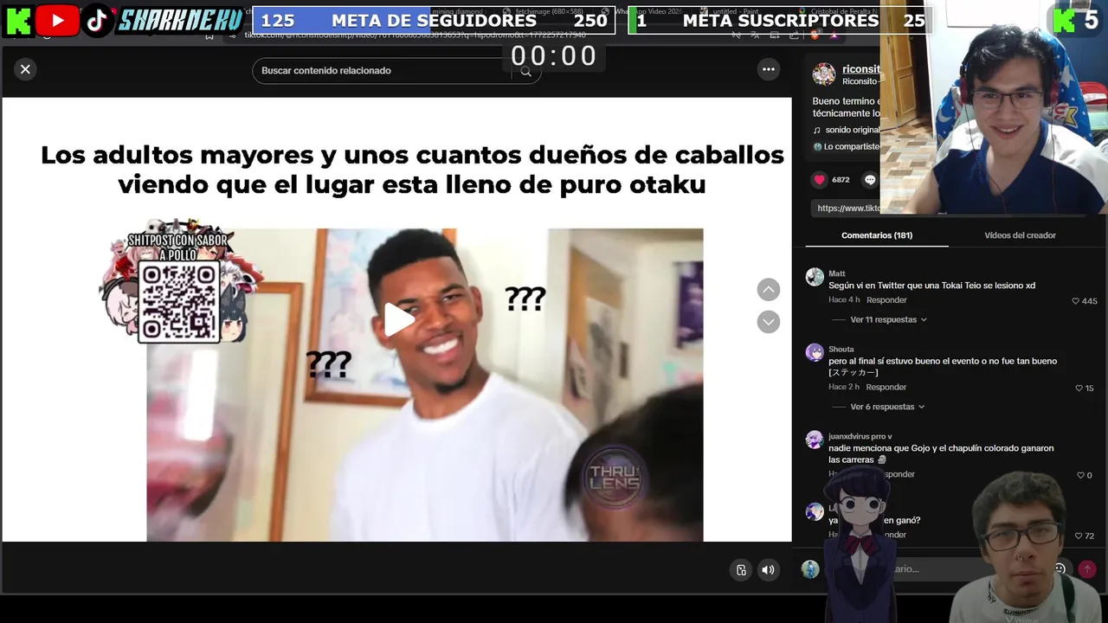Open riconsit profile avatar

(x=824, y=74)
